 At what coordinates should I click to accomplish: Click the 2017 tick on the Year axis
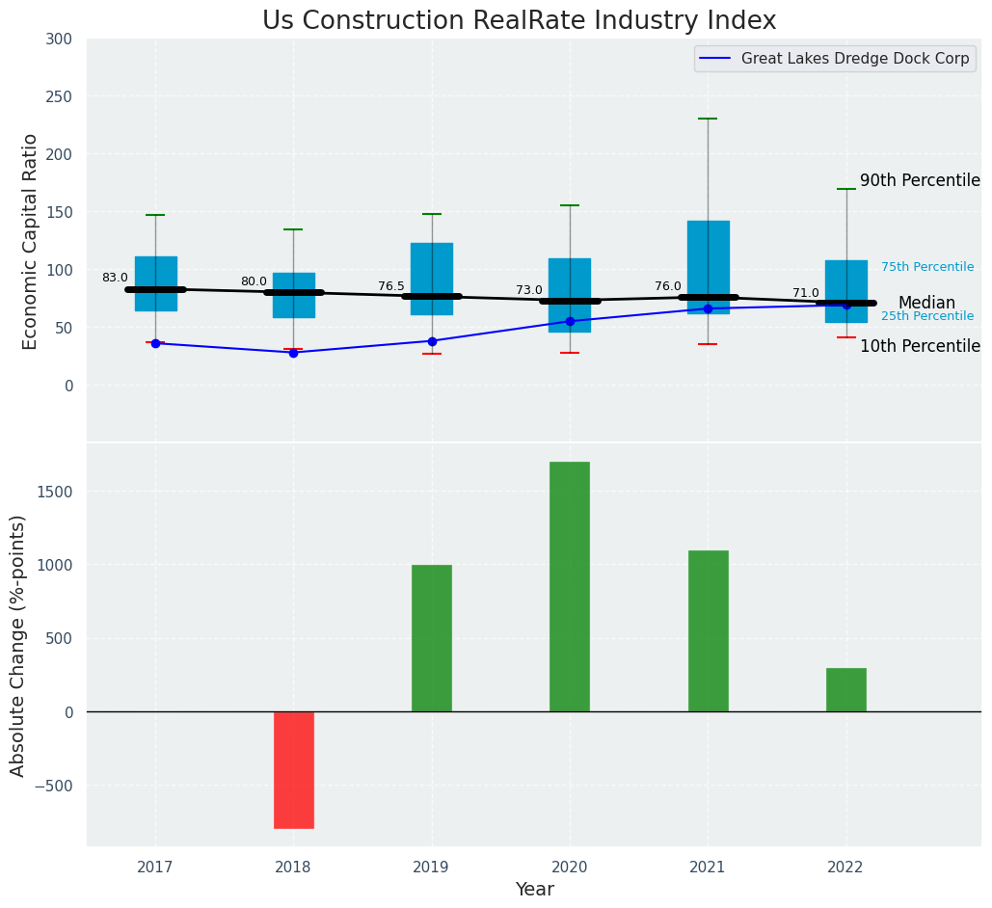pos(155,868)
